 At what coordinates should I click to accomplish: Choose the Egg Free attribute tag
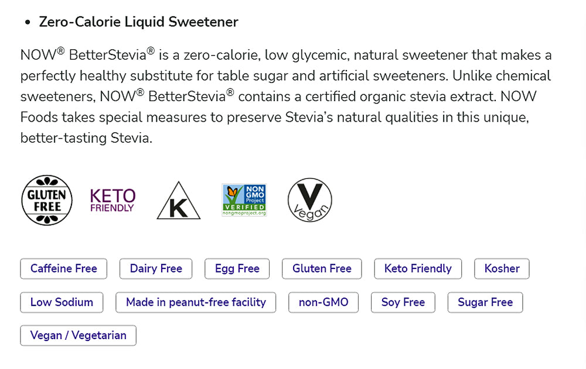[x=237, y=269]
